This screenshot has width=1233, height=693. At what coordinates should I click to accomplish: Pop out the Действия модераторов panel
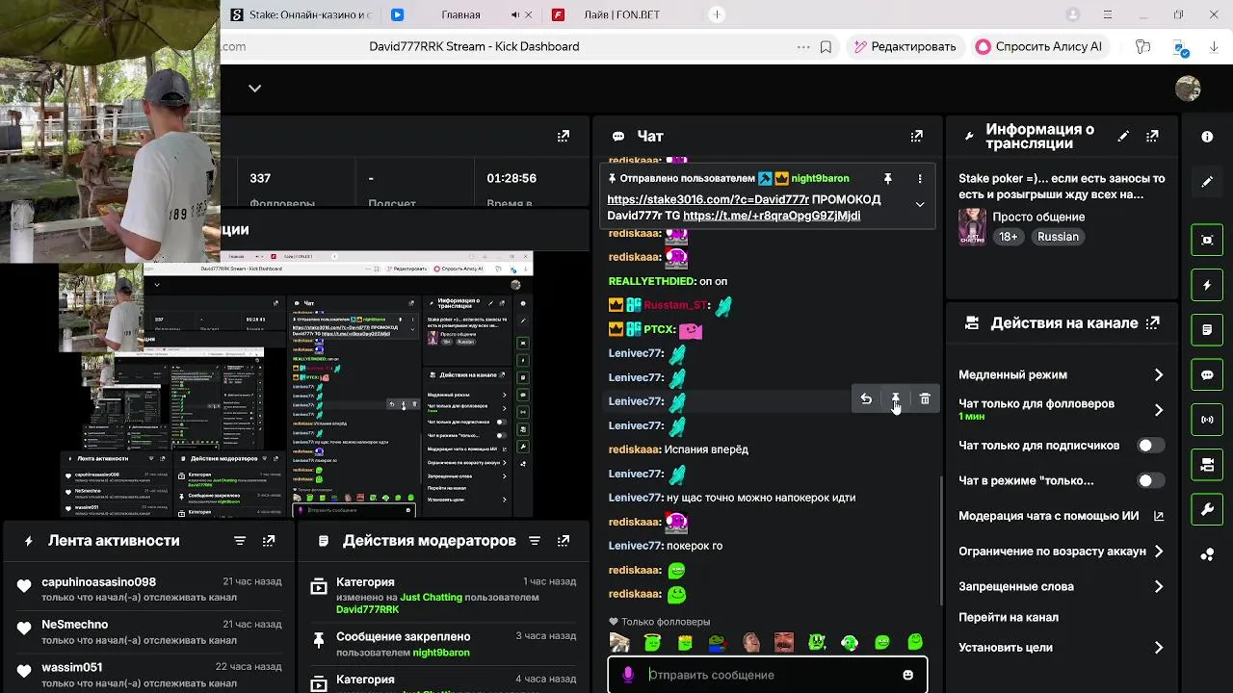(x=564, y=541)
